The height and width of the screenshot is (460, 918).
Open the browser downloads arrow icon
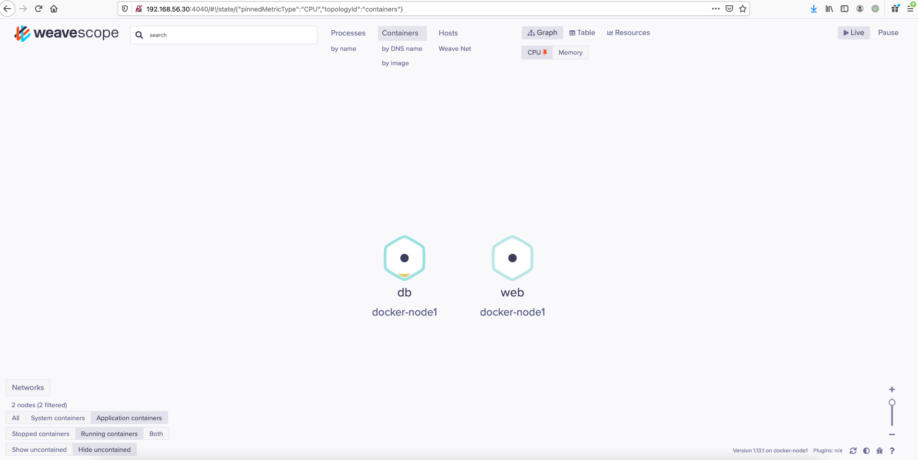coord(814,9)
